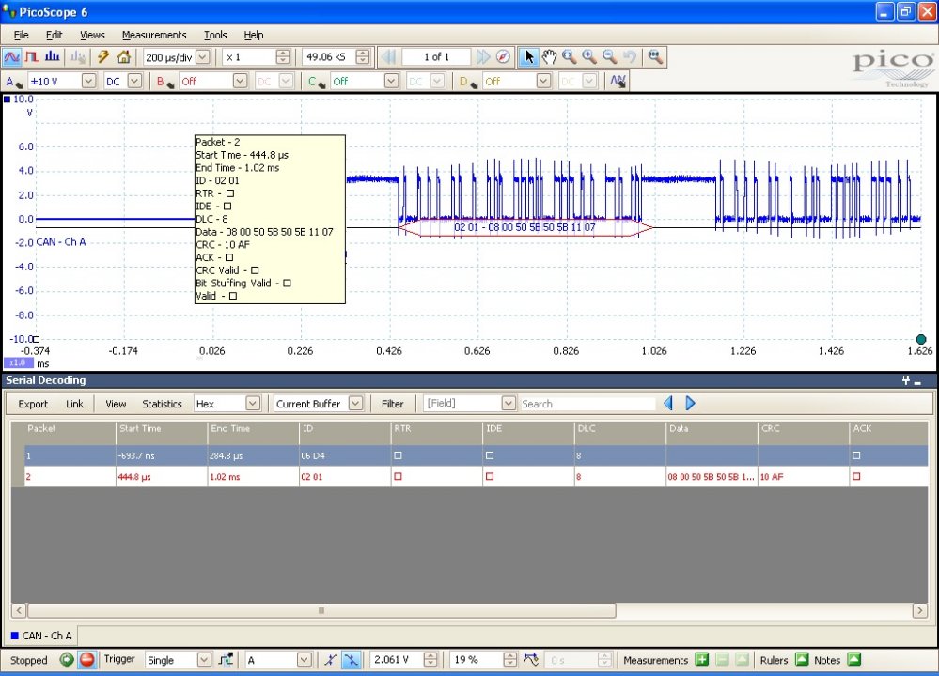Click the Rulers green icon
This screenshot has width=939, height=676.
pyautogui.click(x=802, y=659)
